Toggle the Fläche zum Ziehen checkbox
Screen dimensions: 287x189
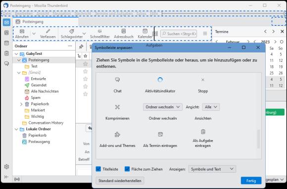click(127, 169)
